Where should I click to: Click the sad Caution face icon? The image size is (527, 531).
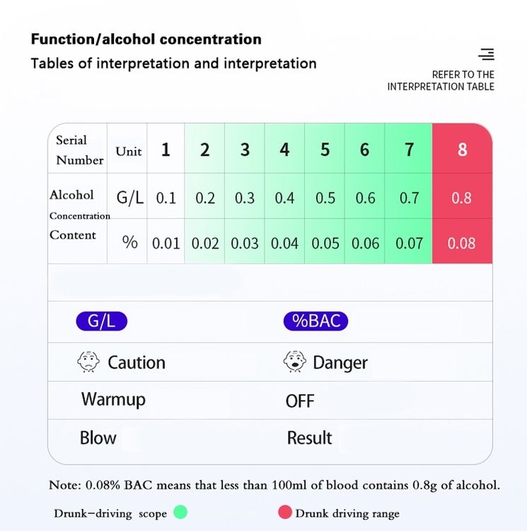[x=88, y=362]
